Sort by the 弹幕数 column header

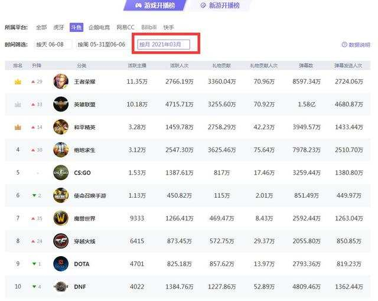point(306,66)
